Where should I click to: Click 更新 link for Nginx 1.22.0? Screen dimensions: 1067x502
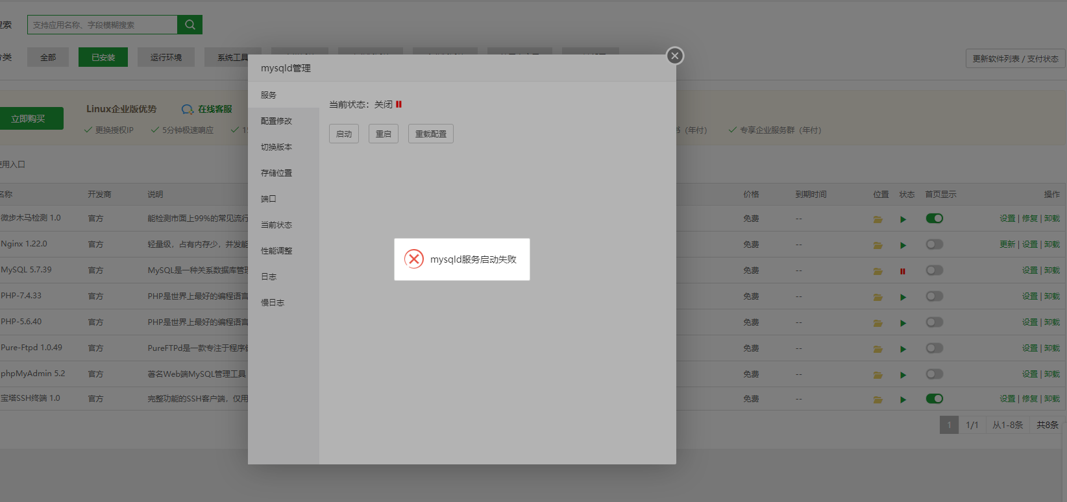(x=1007, y=245)
